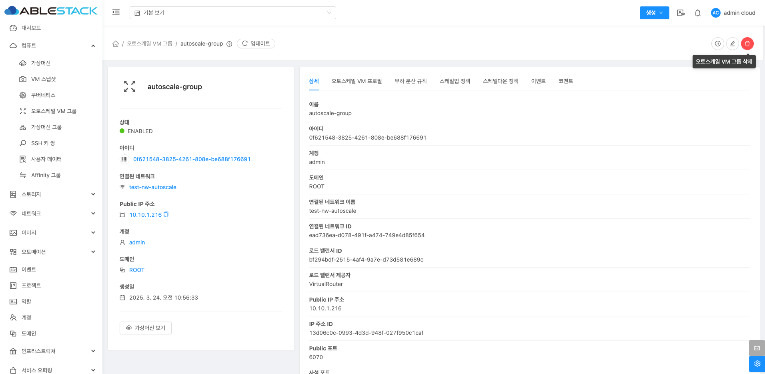Copy the public IP address using copy icon

[x=166, y=215]
